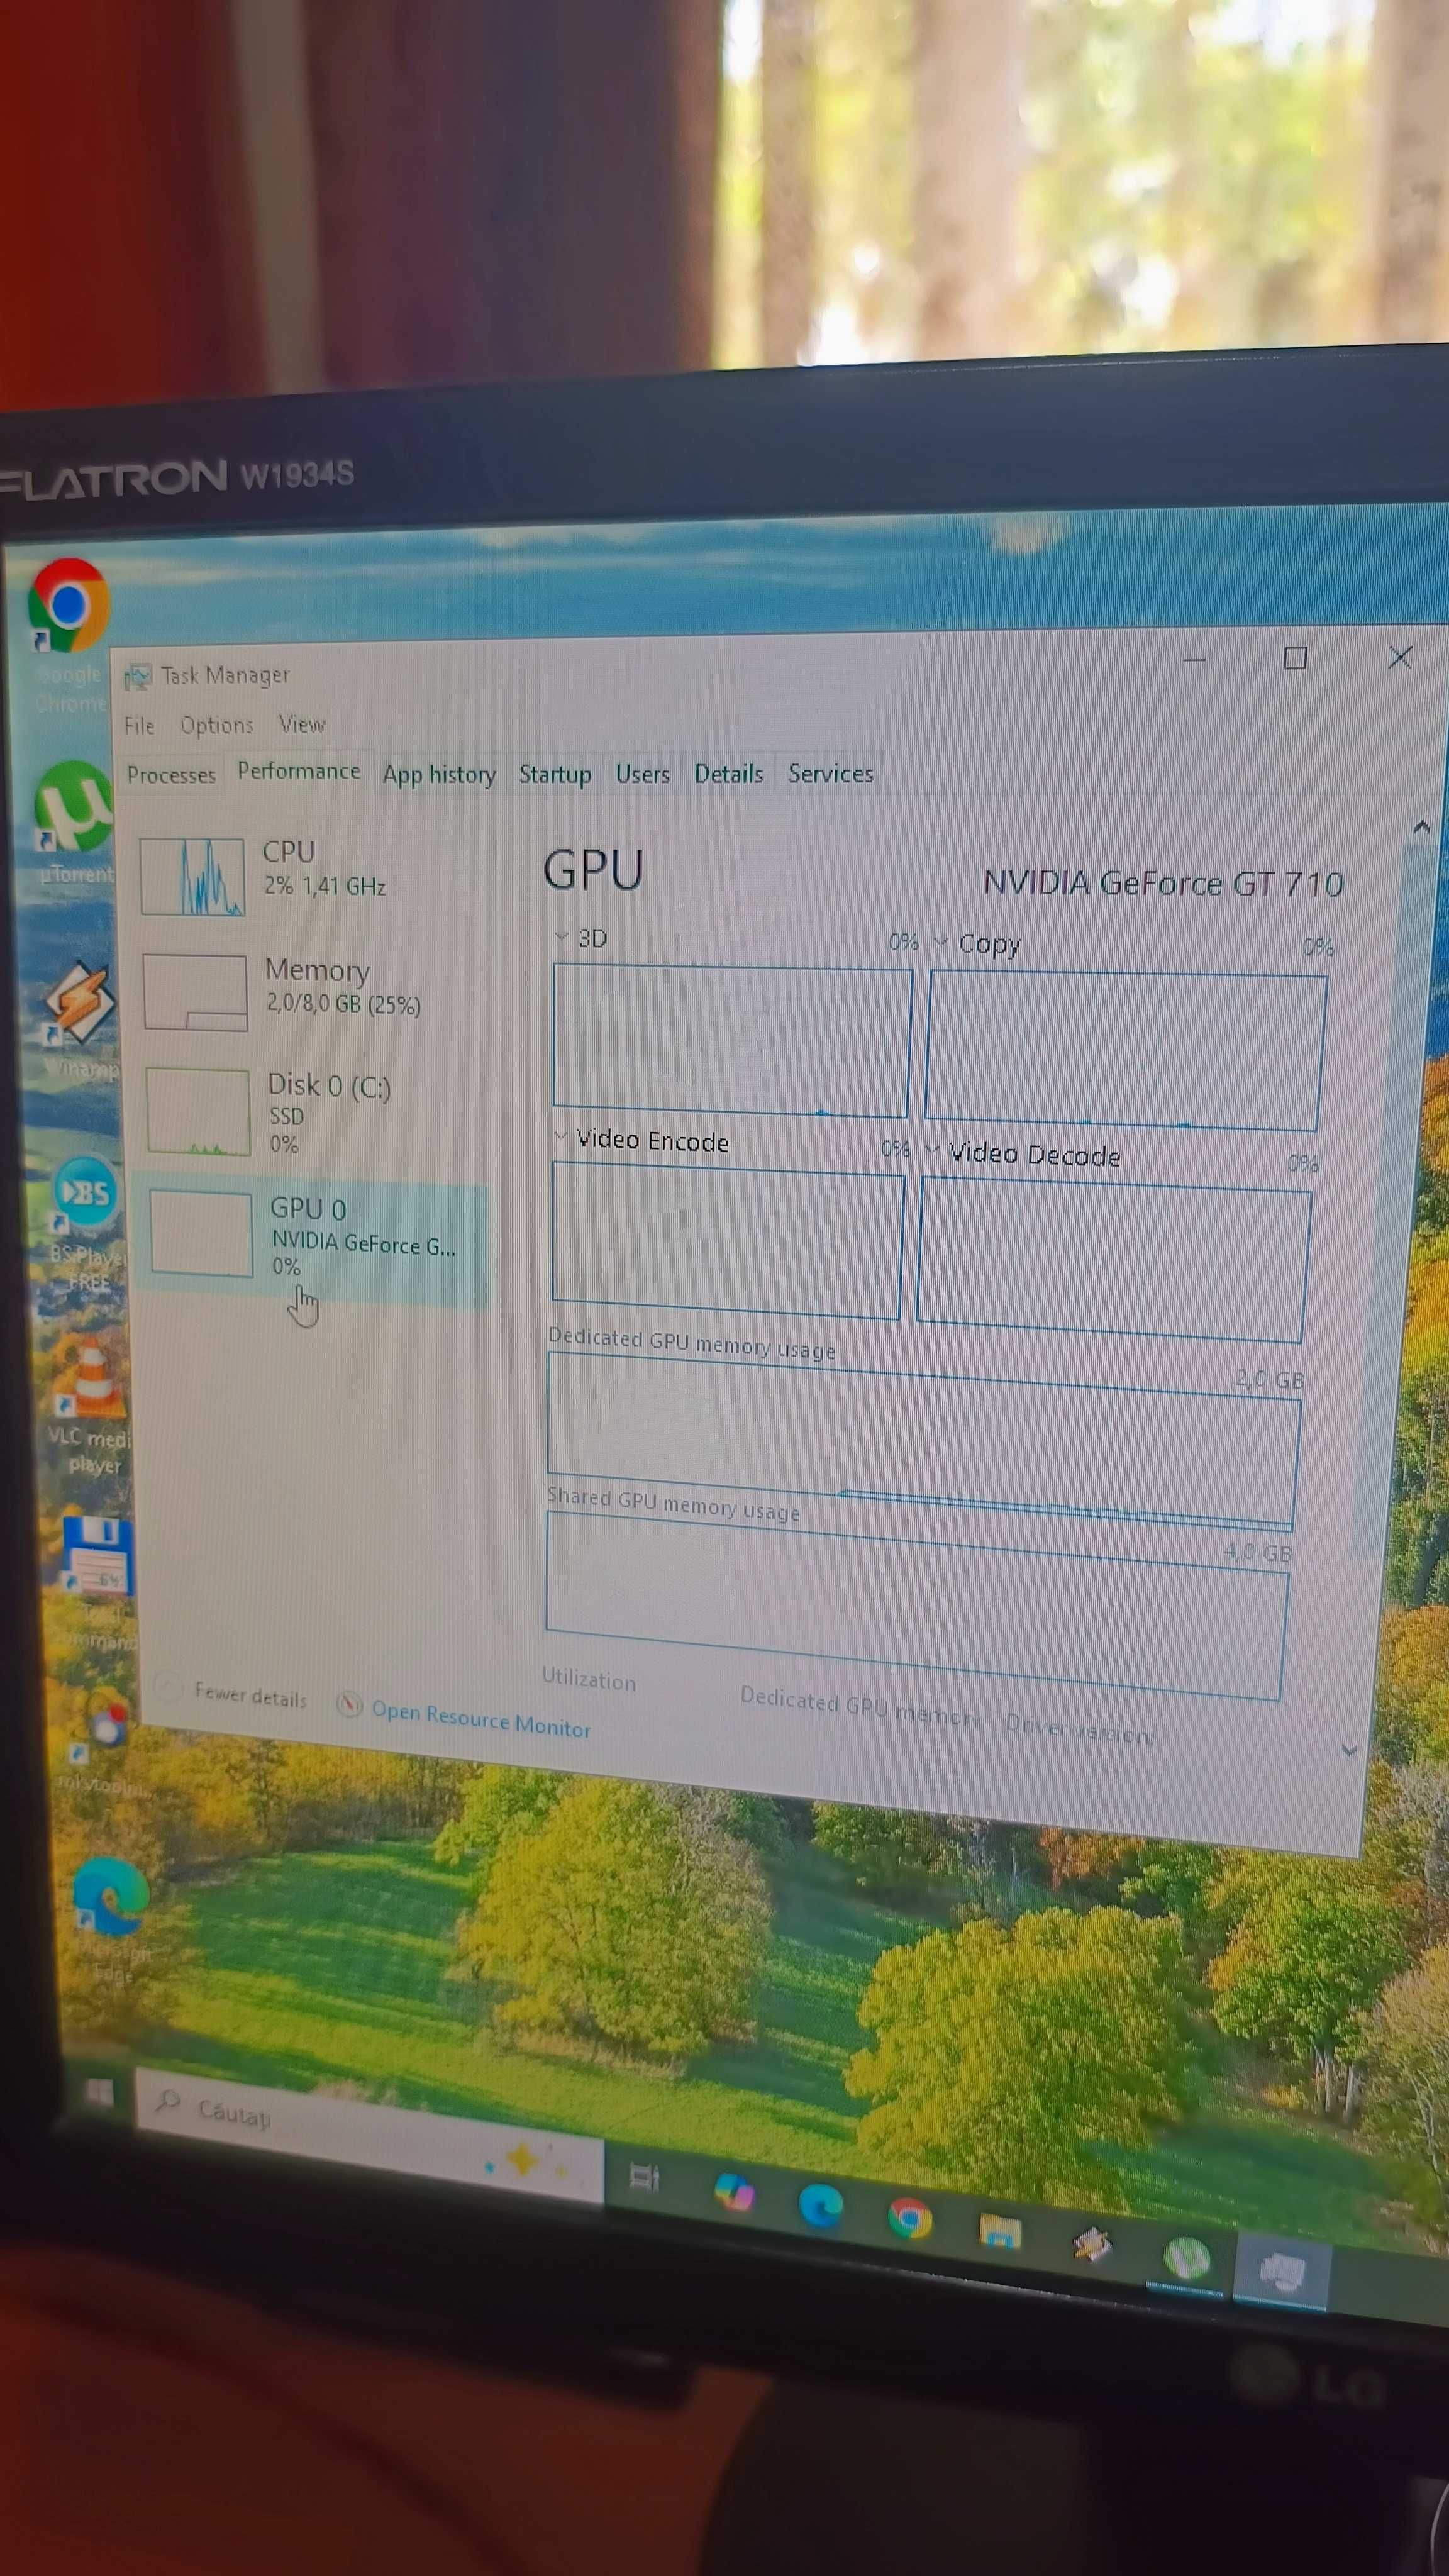
Task: Click the Task Manager title bar icon
Action: (x=137, y=677)
